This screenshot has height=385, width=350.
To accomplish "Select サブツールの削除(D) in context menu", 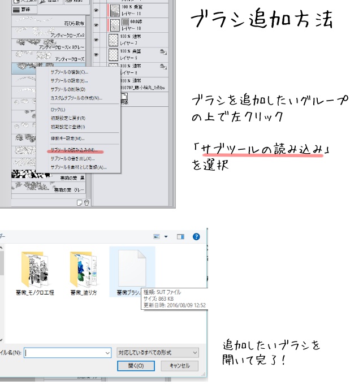I will [x=68, y=89].
